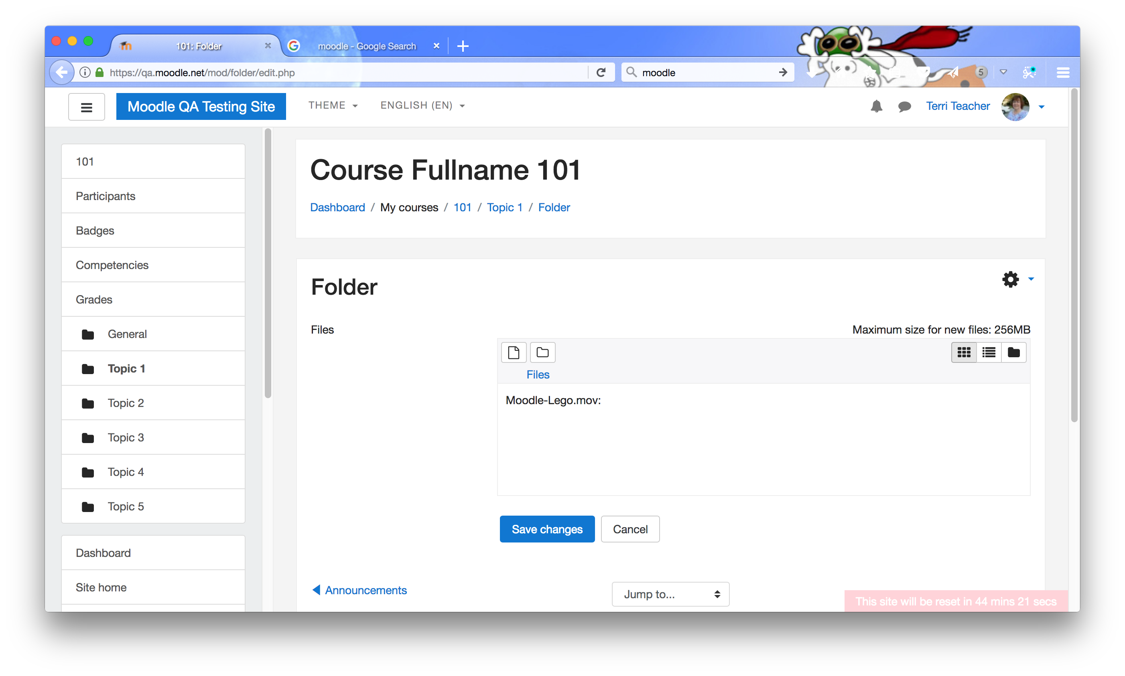This screenshot has height=676, width=1125.
Task: Open Grades in the side navigation
Action: click(x=153, y=299)
